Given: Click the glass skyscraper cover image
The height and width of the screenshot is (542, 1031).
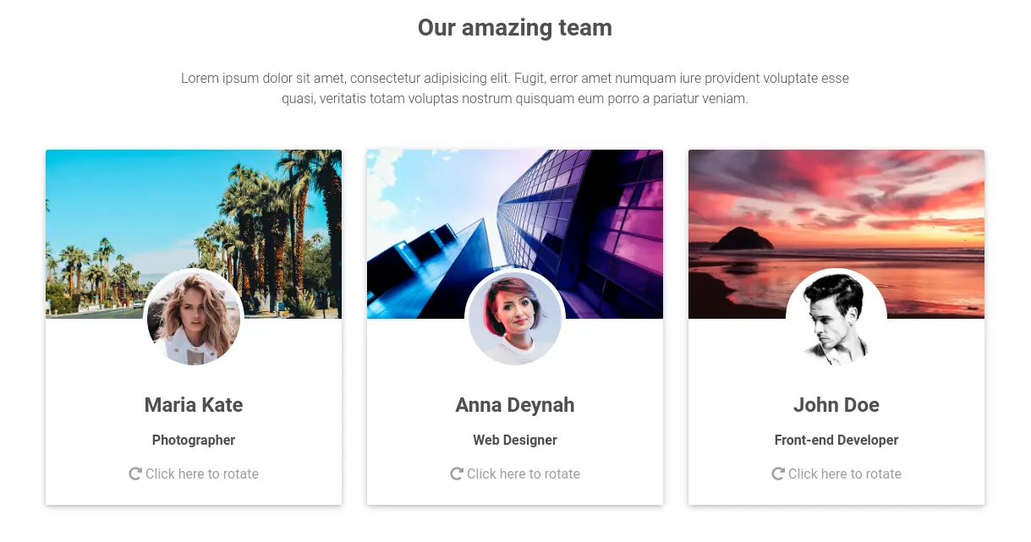Looking at the screenshot, I should pos(515,211).
